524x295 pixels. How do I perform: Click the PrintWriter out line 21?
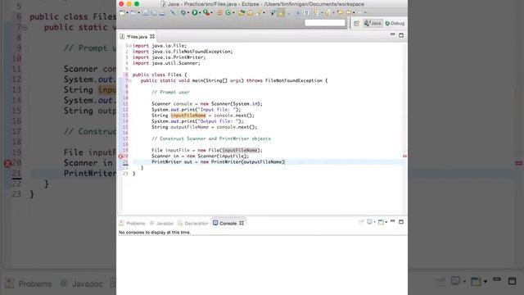tap(219, 162)
